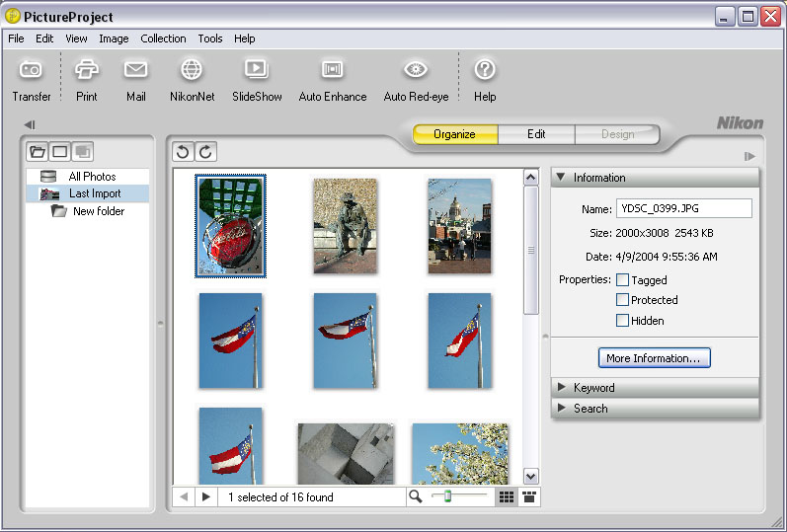Switch to the Edit tab
The height and width of the screenshot is (532, 787).
pos(536,134)
